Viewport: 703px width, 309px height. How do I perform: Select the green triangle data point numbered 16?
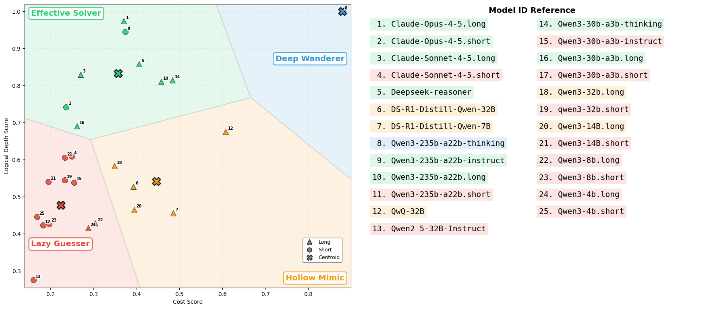77,127
